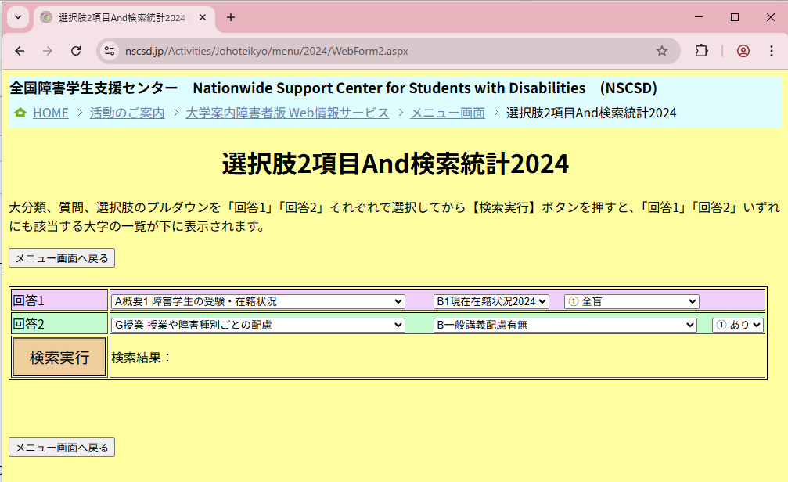Open the B1現在在籍状況2024 question dropdown
788x482 pixels.
491,301
